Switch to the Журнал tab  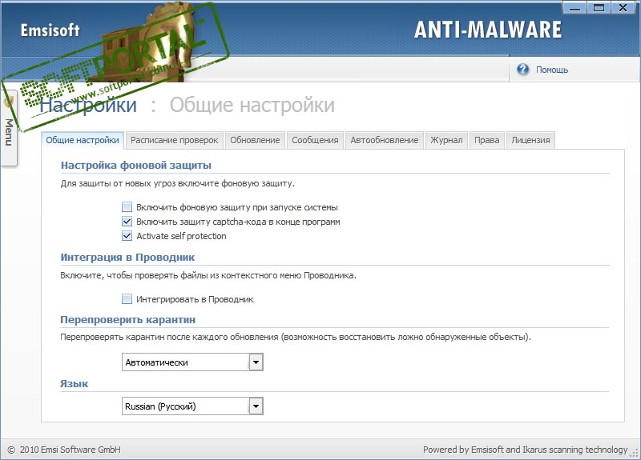point(446,140)
